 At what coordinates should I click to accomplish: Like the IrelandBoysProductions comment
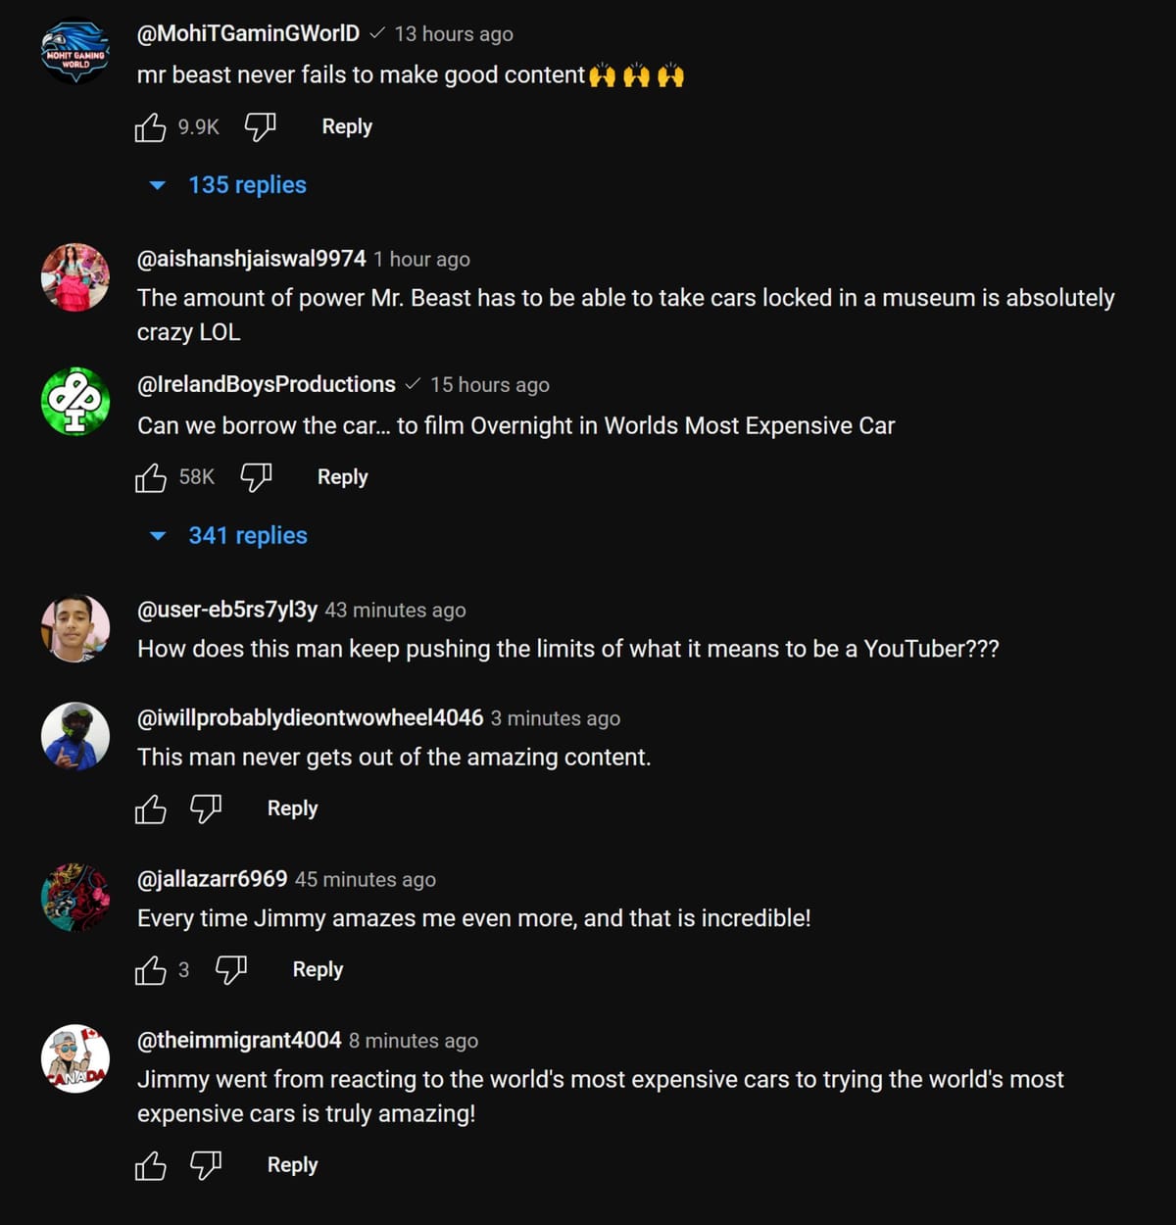151,478
